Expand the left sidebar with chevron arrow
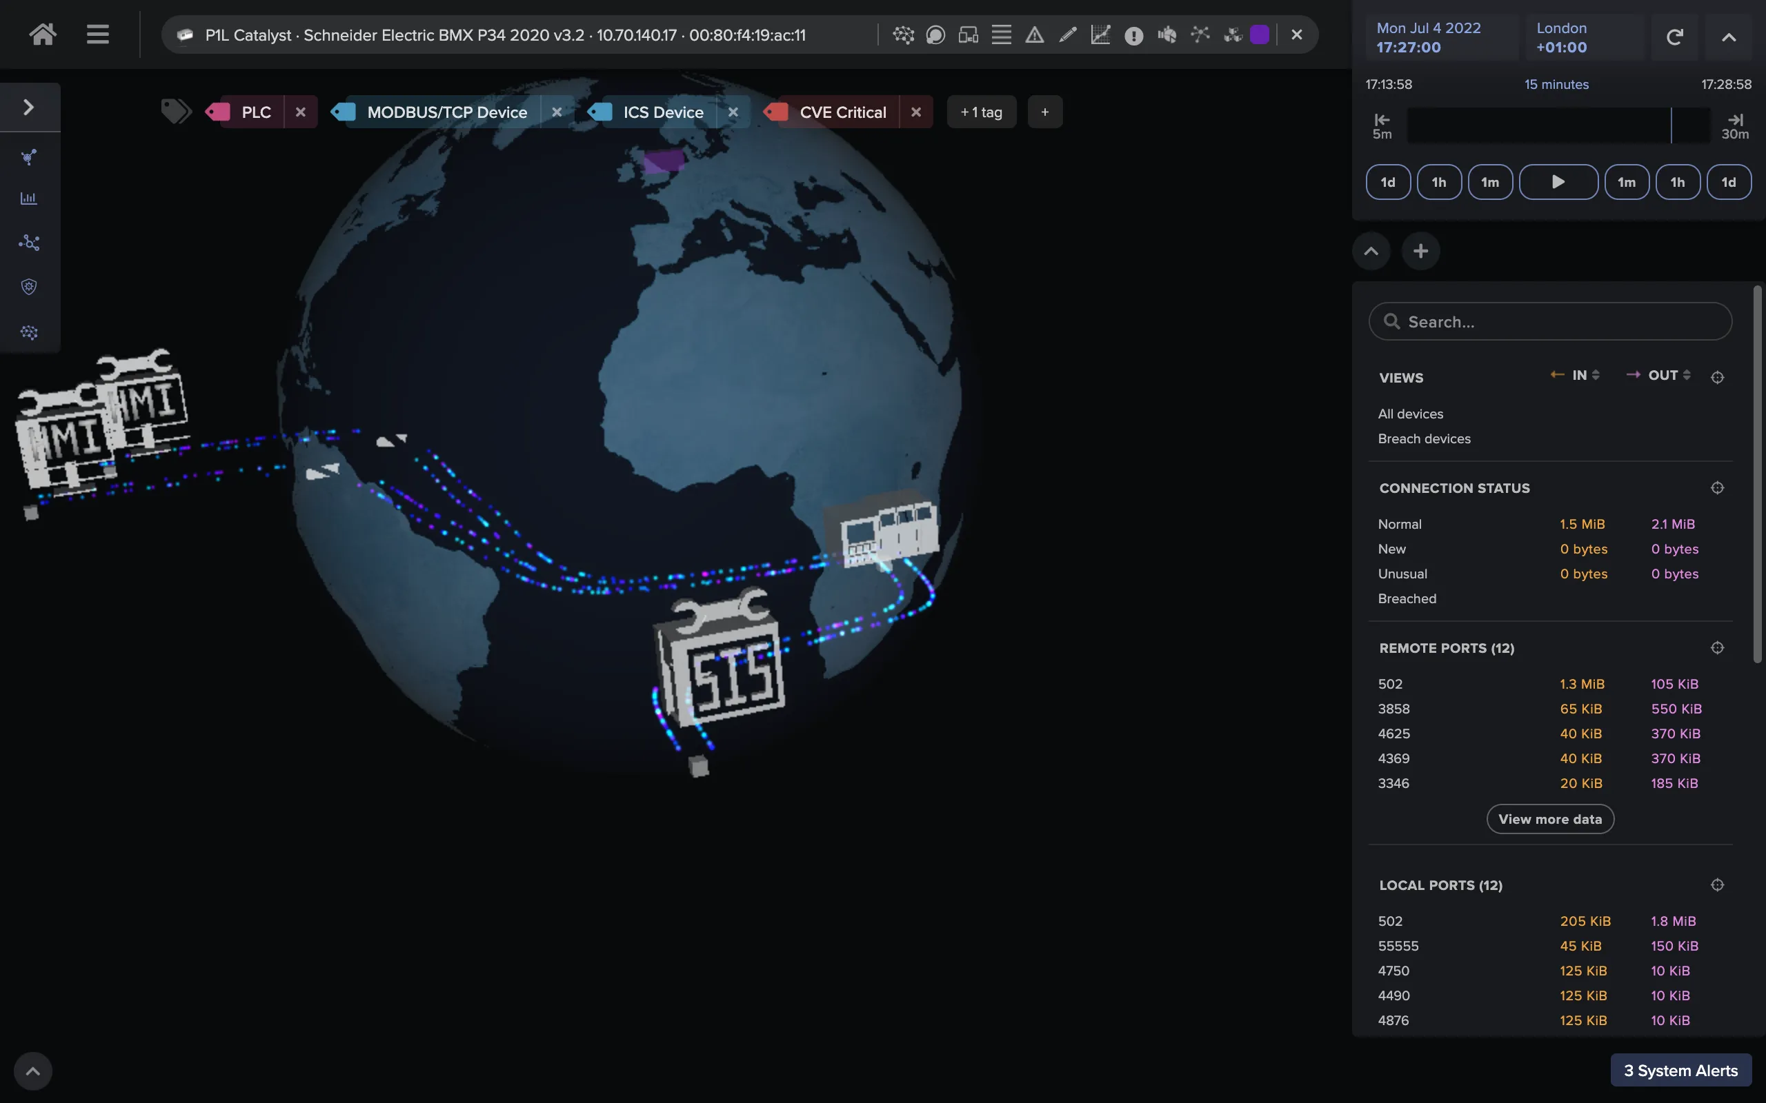1766x1103 pixels. click(x=29, y=108)
